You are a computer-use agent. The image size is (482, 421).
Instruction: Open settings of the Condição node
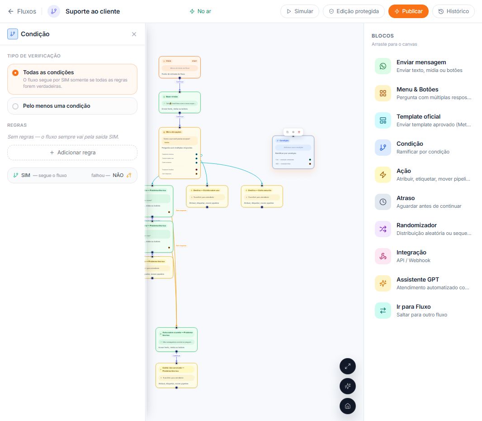[293, 132]
